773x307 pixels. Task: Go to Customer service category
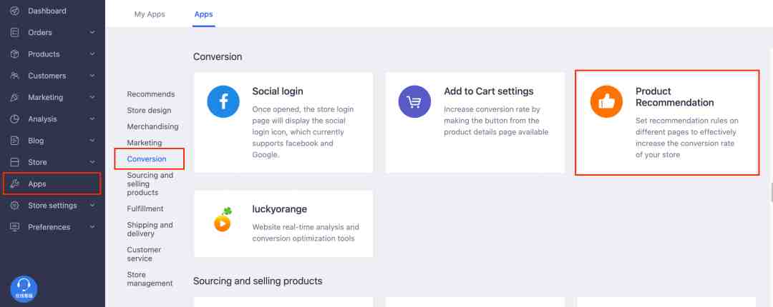[x=144, y=254]
